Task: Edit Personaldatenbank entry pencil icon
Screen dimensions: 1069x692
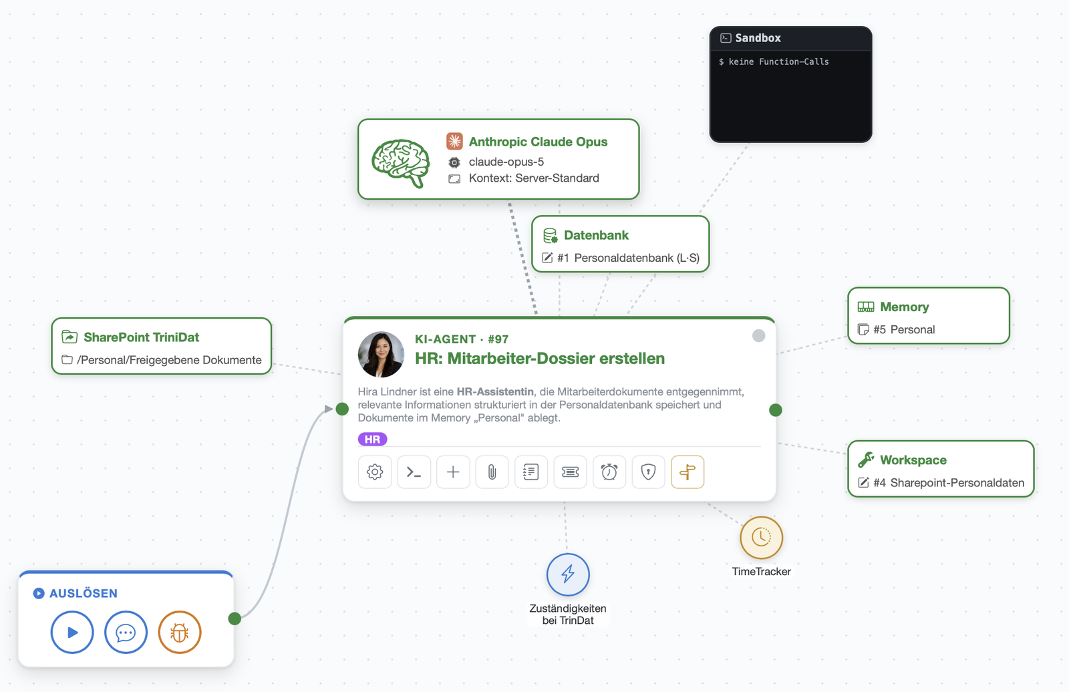Action: [x=547, y=258]
